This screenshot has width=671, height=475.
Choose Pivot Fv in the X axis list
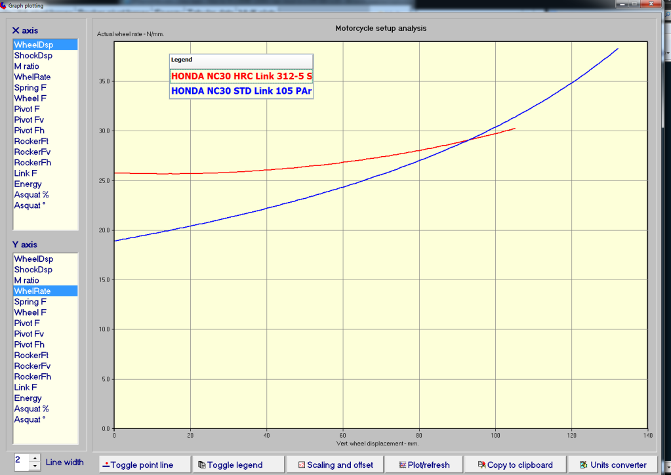45,119
